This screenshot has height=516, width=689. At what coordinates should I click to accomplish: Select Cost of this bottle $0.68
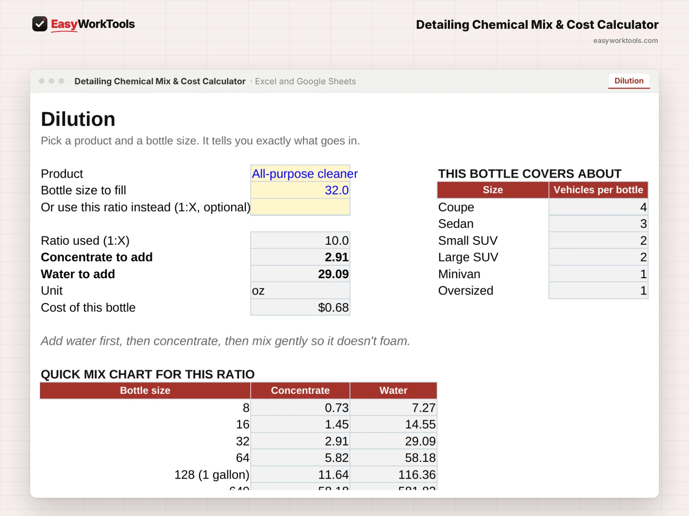(x=300, y=307)
